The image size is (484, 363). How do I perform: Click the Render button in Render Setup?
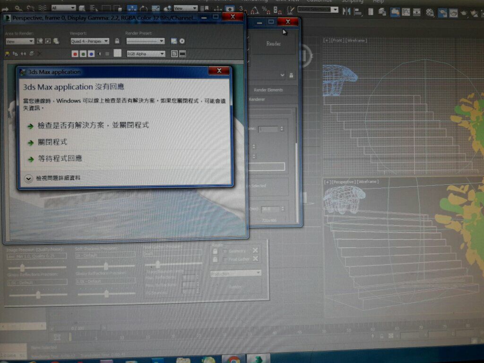click(274, 44)
